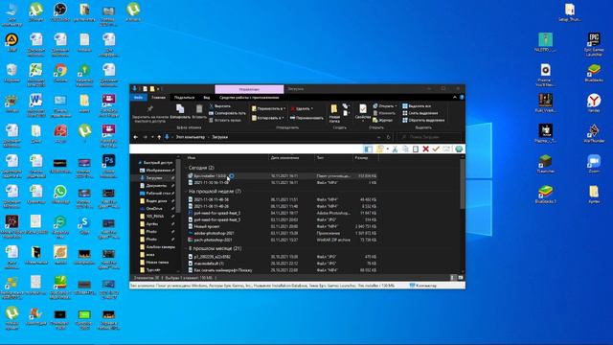Open OneDrive in navigation pane
This screenshot has width=613, height=345.
click(153, 209)
